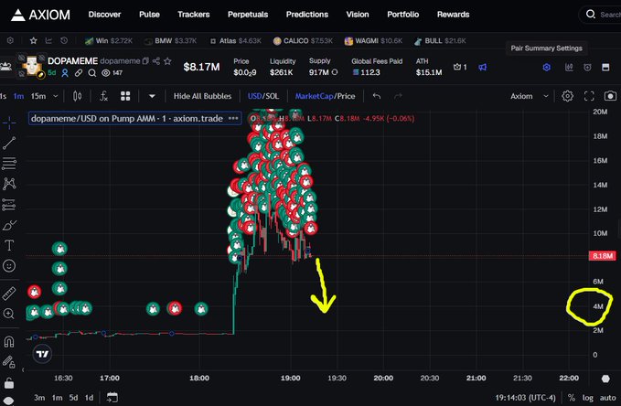This screenshot has width=621, height=406.
Task: Open the indicators fx menu
Action: click(x=103, y=96)
